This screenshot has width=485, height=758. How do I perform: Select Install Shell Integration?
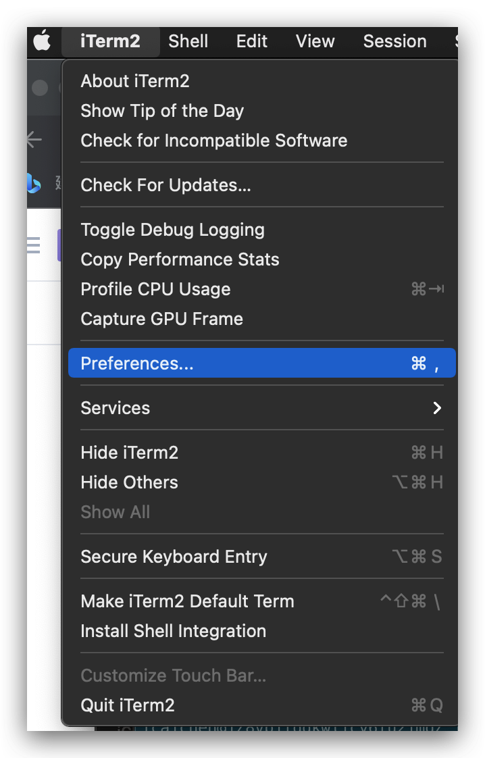click(174, 631)
